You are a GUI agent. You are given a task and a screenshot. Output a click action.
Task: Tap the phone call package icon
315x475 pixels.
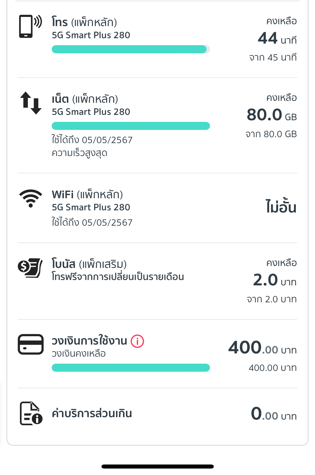[30, 26]
